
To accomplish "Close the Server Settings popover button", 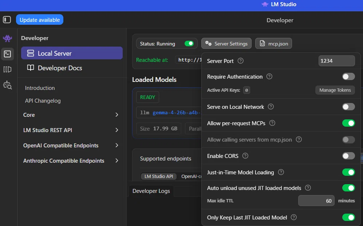I will pos(226,43).
